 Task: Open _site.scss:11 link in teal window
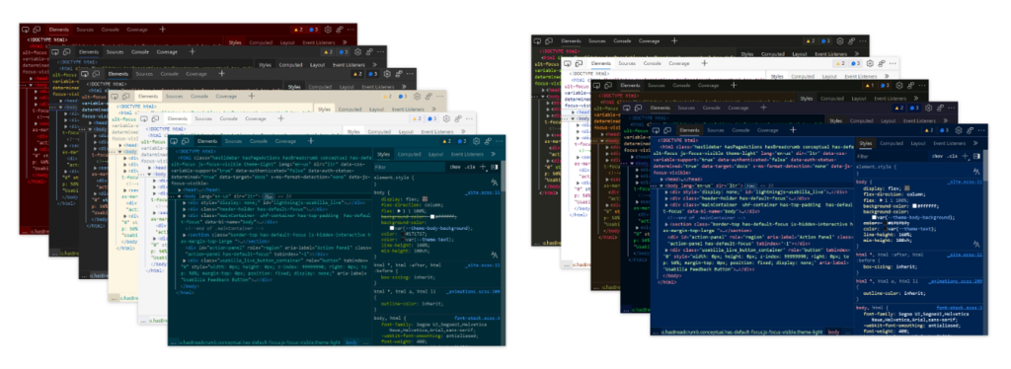coord(482,193)
